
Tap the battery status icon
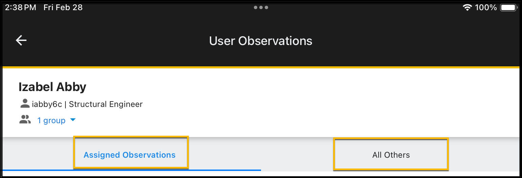click(x=508, y=7)
